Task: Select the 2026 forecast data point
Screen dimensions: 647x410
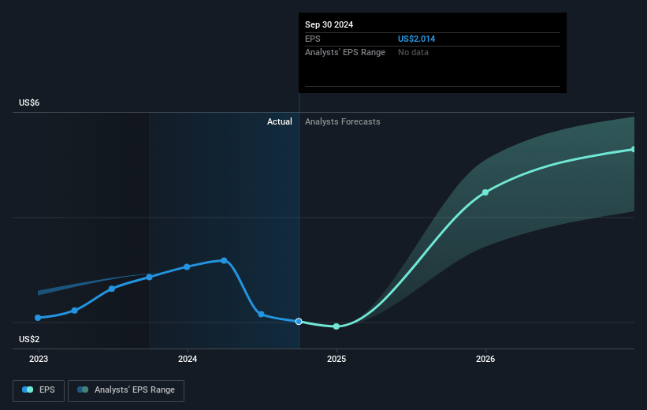Action: tap(485, 192)
